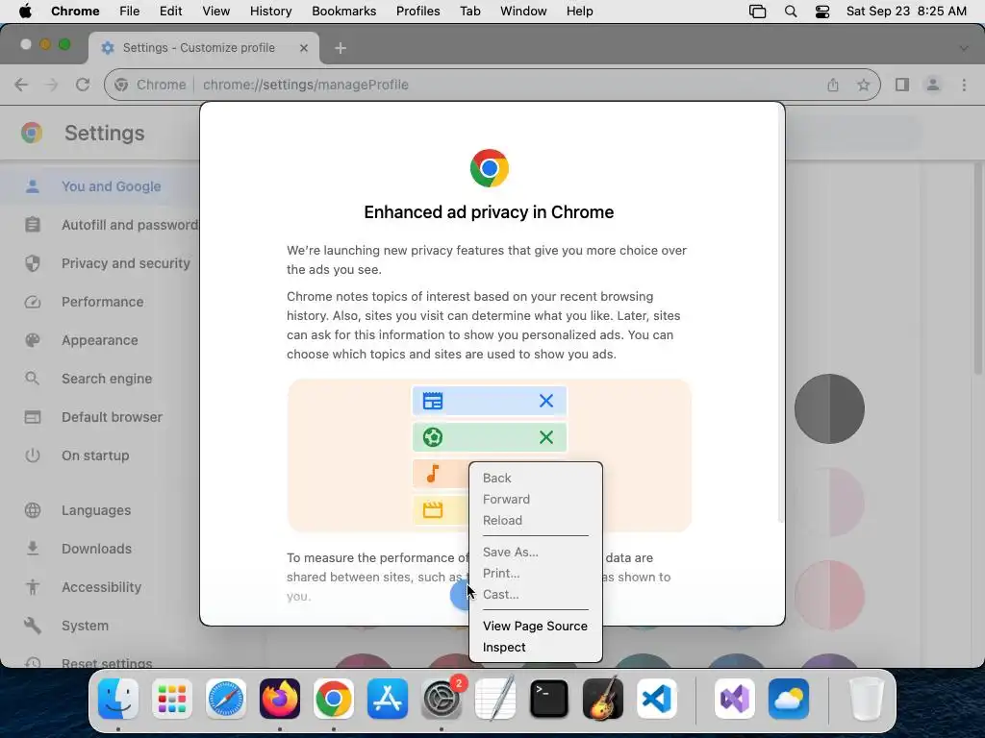Remove the soccer topic with green X
This screenshot has width=985, height=738.
click(x=546, y=437)
